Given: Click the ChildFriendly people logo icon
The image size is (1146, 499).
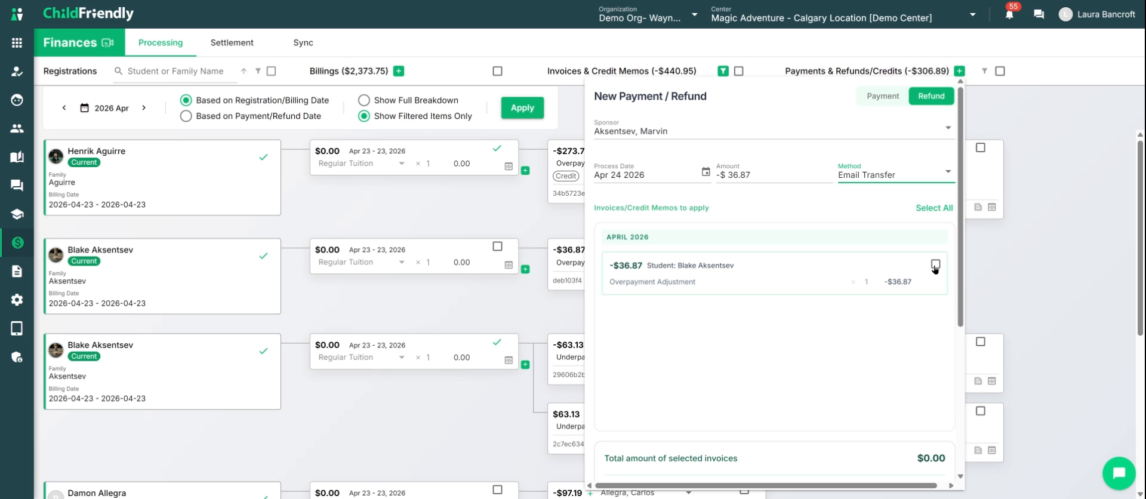Looking at the screenshot, I should pyautogui.click(x=17, y=14).
